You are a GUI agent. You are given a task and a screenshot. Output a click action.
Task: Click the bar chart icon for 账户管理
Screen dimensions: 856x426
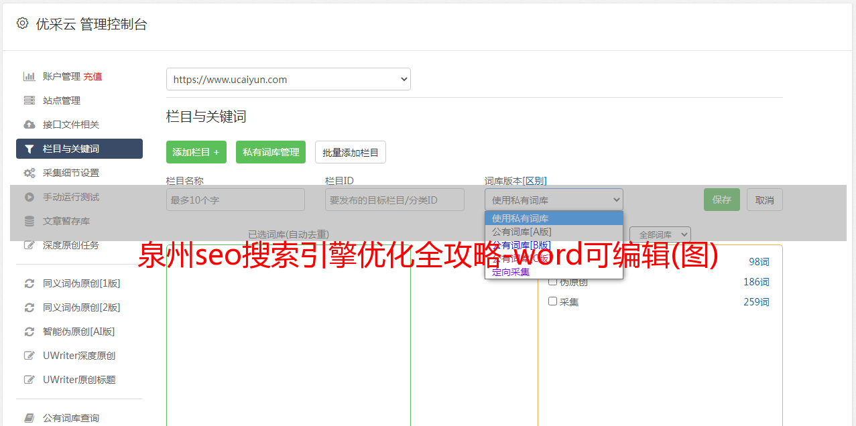[x=29, y=76]
